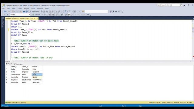Viewport: 194px width, 109px height.
Task: Open the Query Options icon
Action: [50, 15]
